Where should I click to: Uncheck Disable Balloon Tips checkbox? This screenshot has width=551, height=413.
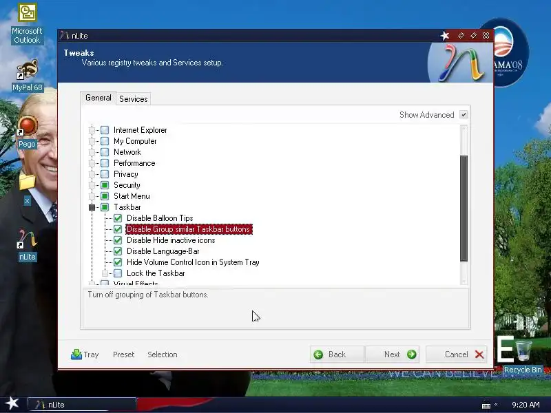[118, 218]
